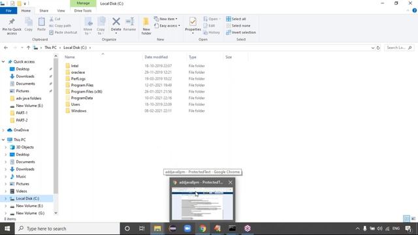The height and width of the screenshot is (235, 418).
Task: Open the File menu tab
Action: click(8, 10)
